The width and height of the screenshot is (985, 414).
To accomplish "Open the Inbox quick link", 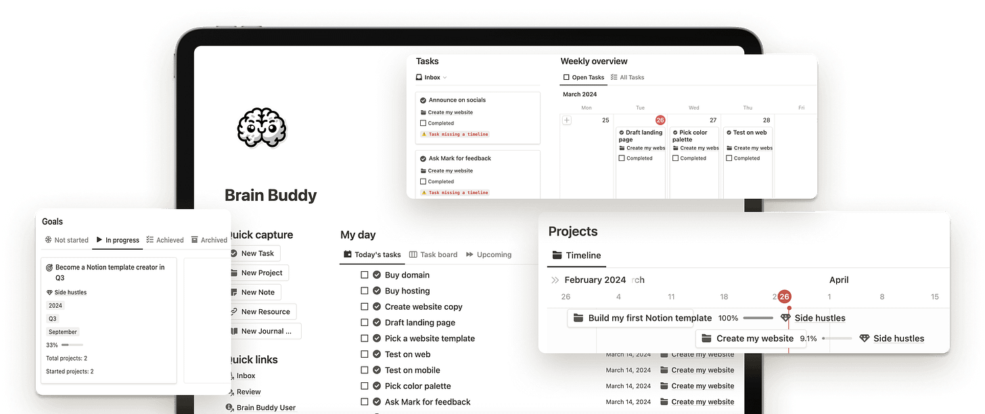I will (246, 376).
